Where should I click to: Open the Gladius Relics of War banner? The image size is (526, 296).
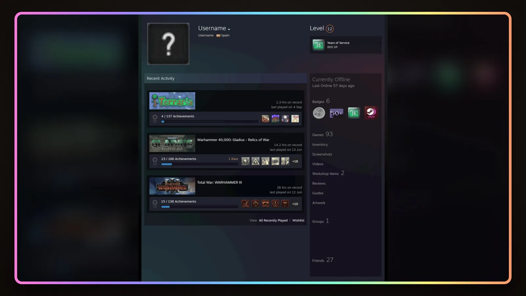pos(172,143)
